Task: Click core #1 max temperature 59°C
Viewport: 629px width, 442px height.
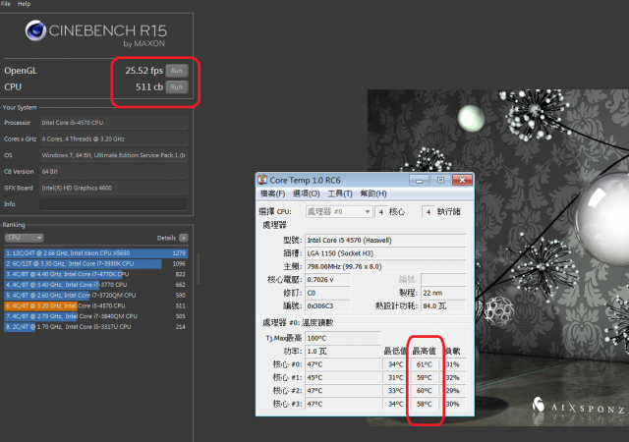Action: [425, 378]
